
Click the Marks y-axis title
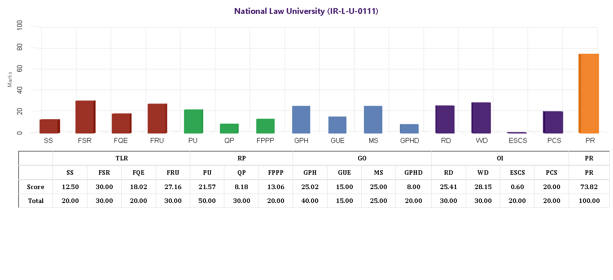10,79
